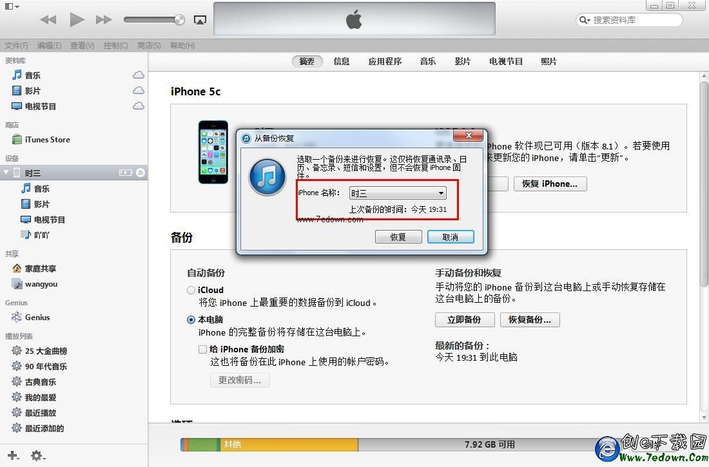709x467 pixels.
Task: Click the cloud icon beside library 影片
Action: (139, 90)
